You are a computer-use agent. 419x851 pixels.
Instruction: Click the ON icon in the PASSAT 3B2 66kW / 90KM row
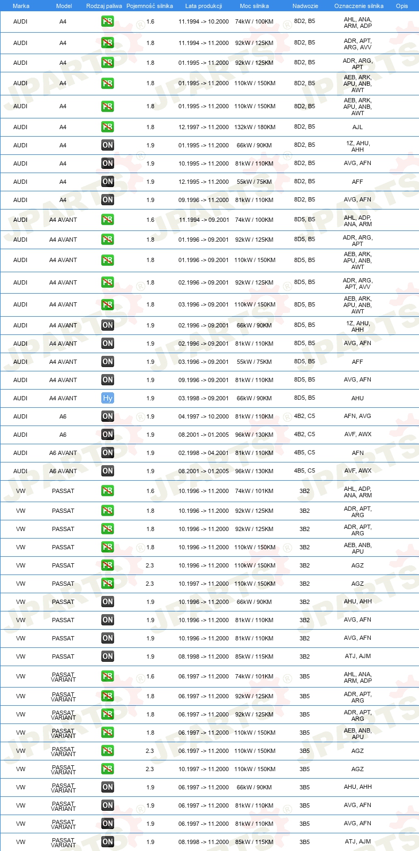[108, 602]
